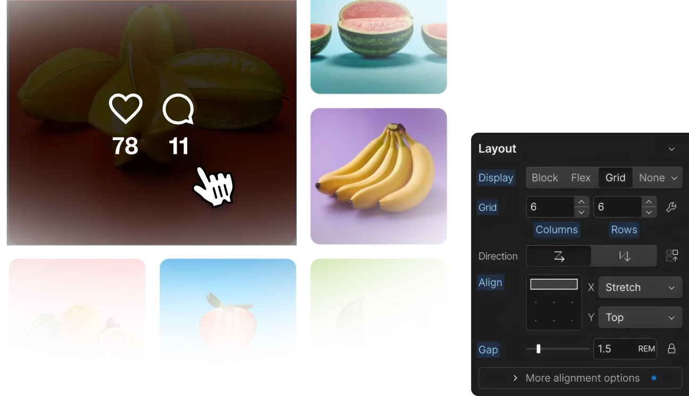Open the X Stretch dropdown
The width and height of the screenshot is (689, 396).
(640, 287)
